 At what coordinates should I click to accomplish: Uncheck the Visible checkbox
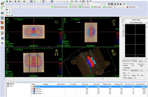tap(128, 70)
